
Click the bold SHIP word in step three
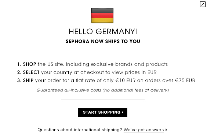pos(28,81)
